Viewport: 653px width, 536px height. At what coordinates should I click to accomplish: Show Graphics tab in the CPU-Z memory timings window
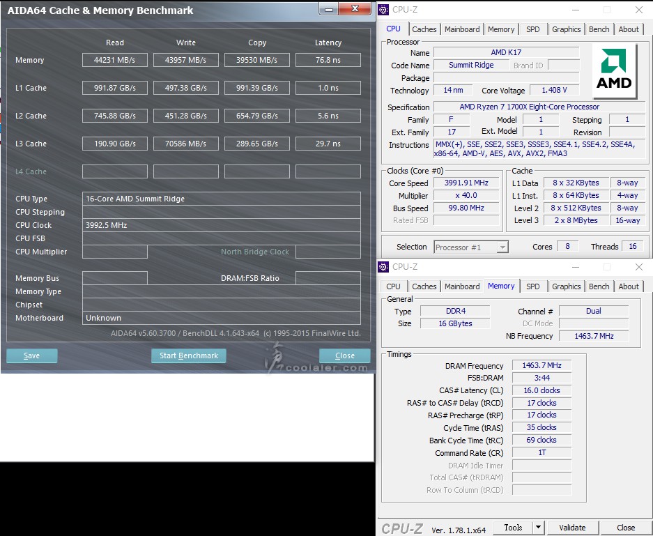point(567,286)
